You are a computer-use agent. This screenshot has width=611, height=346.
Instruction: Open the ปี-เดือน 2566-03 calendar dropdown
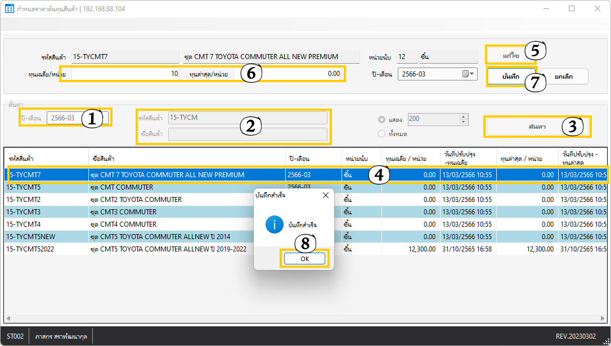(x=468, y=74)
